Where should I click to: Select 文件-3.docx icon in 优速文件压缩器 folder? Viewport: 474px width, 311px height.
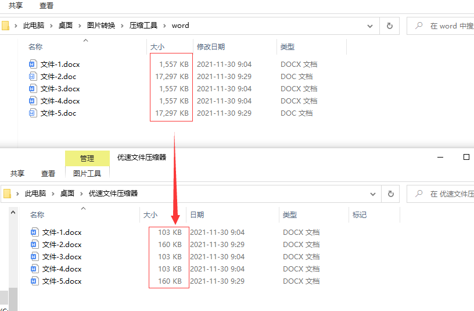tap(34, 257)
